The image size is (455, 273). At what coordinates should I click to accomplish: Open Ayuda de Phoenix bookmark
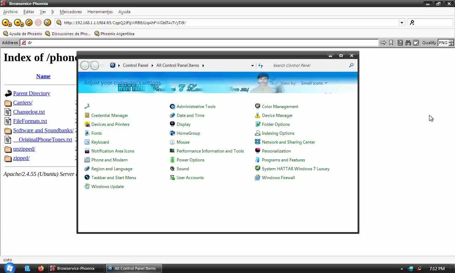[x=22, y=34]
